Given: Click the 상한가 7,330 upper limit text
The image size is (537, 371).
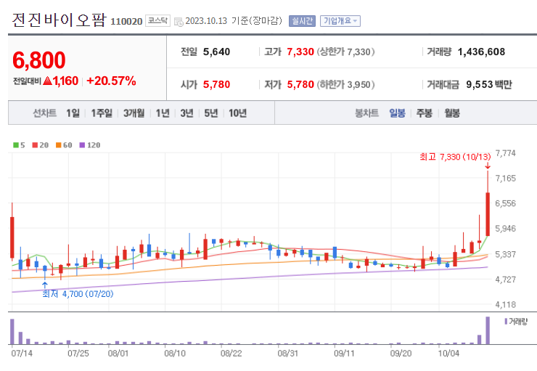Looking at the screenshot, I should (x=345, y=52).
